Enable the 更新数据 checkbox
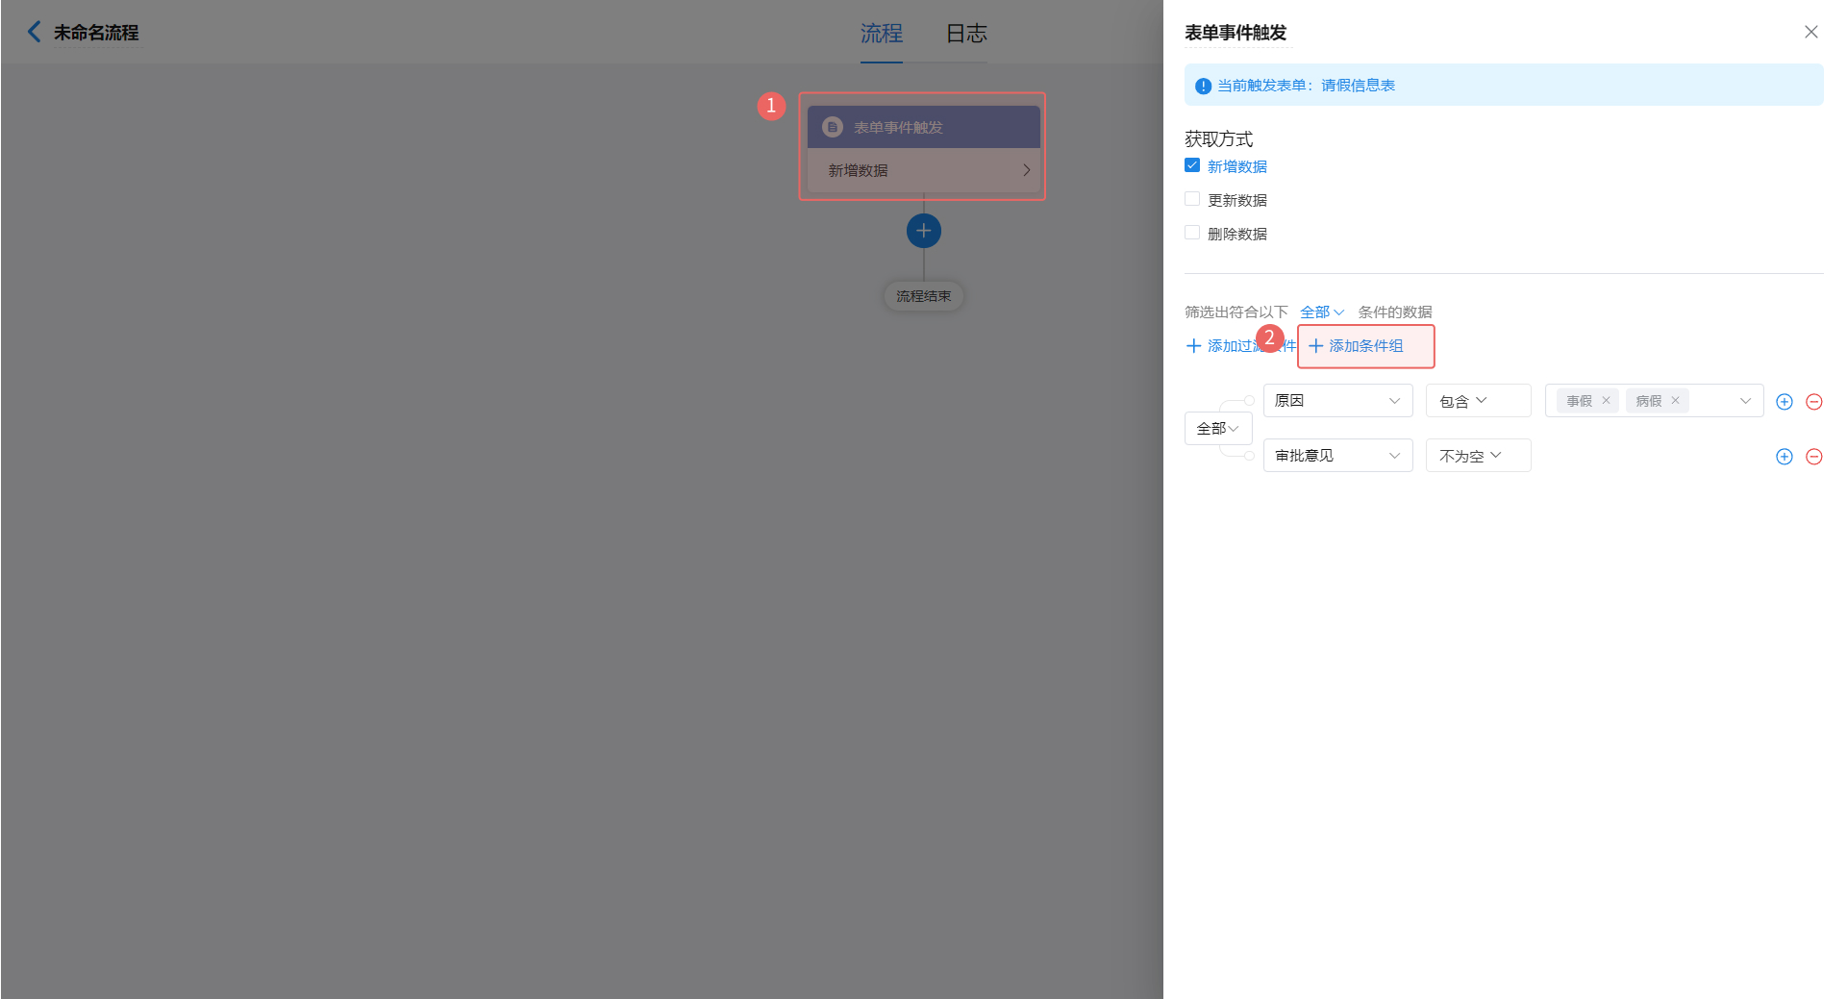Viewport: 1847px width, 999px height. 1192,199
